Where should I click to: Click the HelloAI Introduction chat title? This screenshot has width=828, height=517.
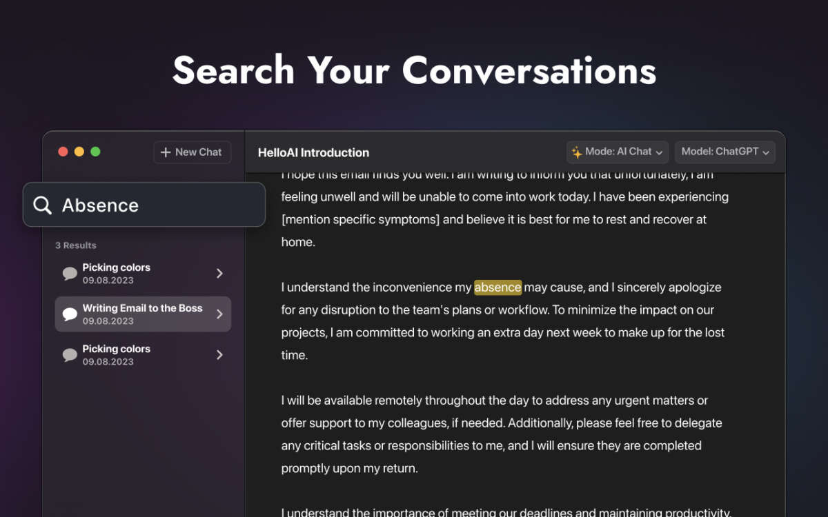(313, 153)
